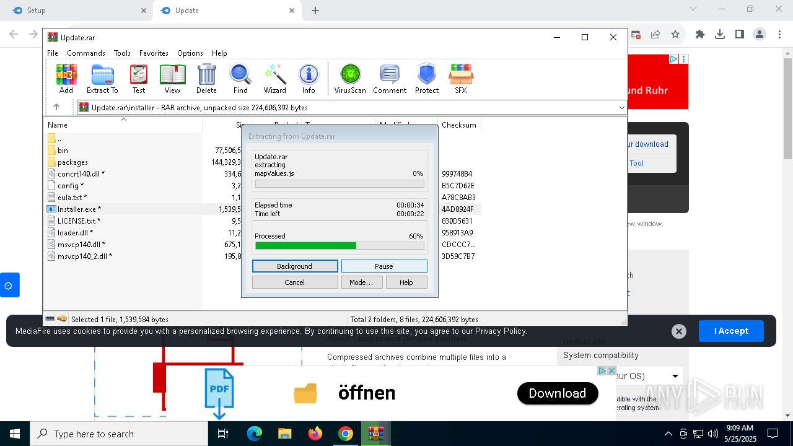Click the Comment toolbar icon
Image resolution: width=793 pixels, height=446 pixels.
click(390, 79)
